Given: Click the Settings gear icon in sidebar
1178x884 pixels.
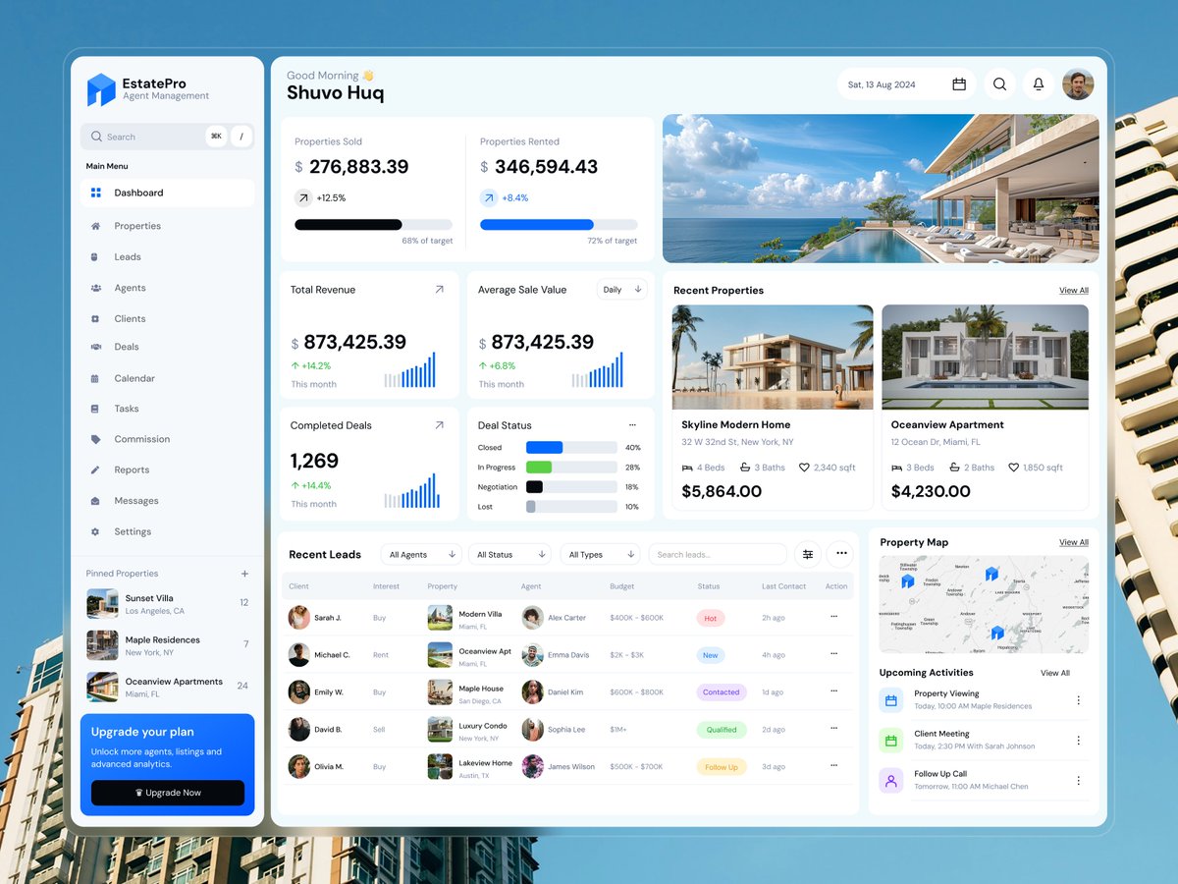Looking at the screenshot, I should point(95,531).
